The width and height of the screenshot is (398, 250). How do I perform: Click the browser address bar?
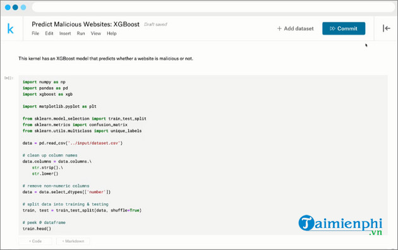click(x=214, y=7)
